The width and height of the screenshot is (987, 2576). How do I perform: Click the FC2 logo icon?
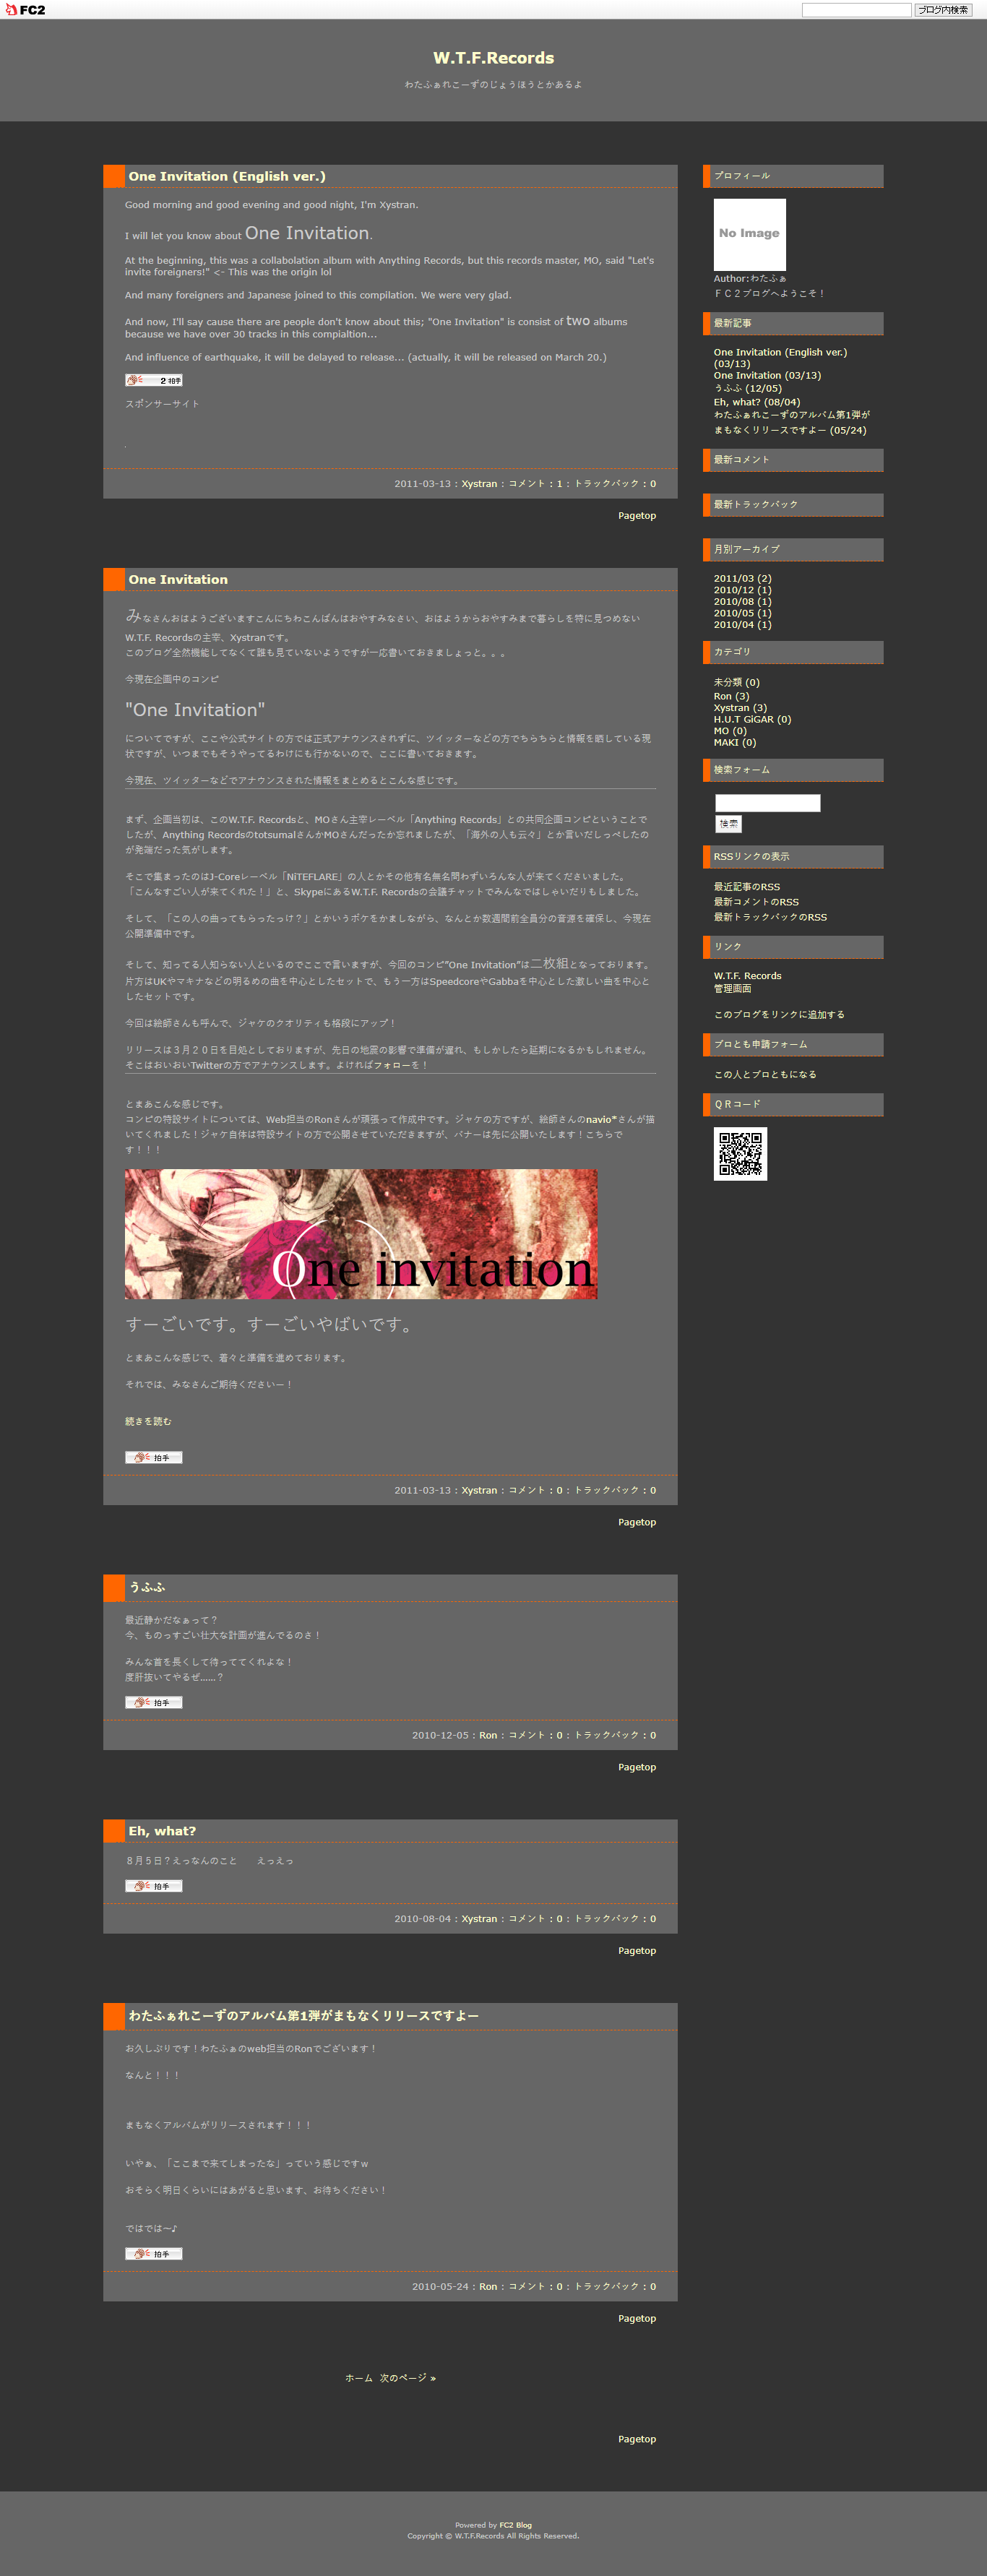pos(25,10)
